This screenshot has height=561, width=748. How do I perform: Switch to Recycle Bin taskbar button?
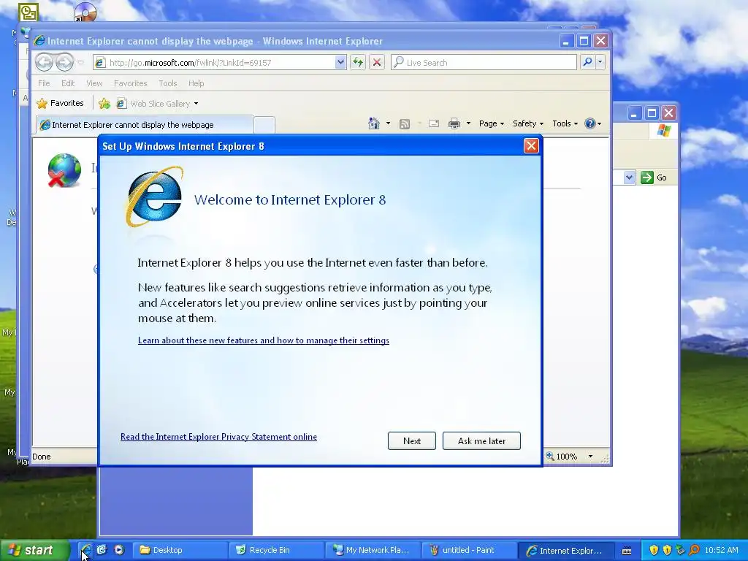pyautogui.click(x=276, y=550)
